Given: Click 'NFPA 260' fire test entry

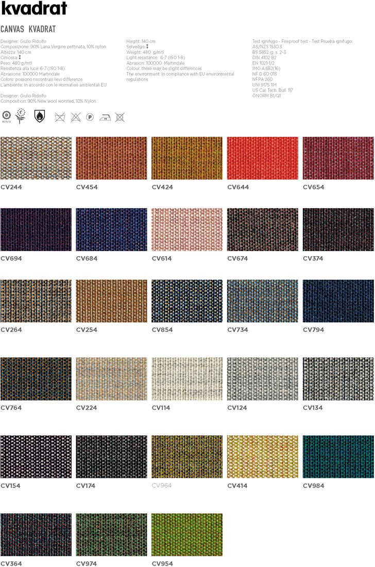Looking at the screenshot, I should [262, 79].
